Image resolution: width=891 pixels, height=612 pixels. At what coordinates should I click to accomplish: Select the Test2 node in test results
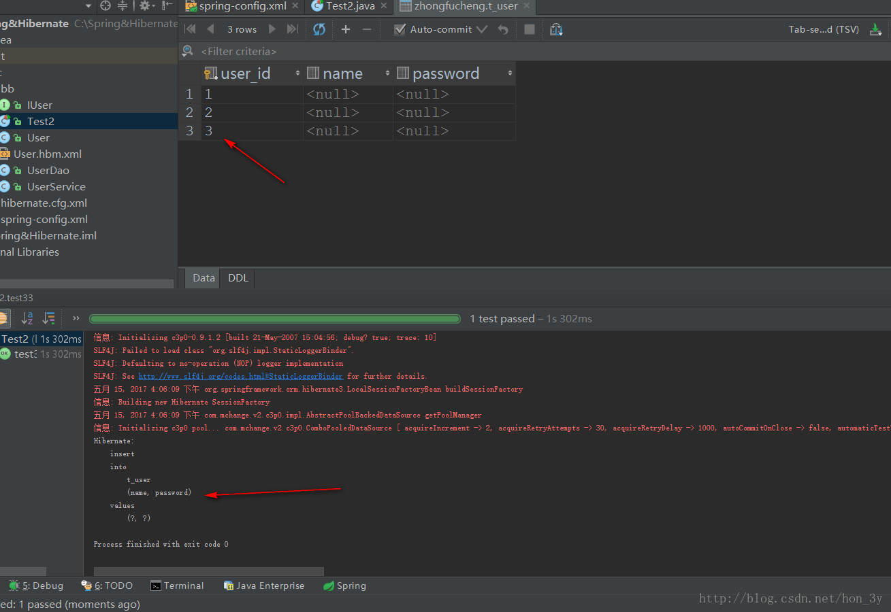[41, 339]
